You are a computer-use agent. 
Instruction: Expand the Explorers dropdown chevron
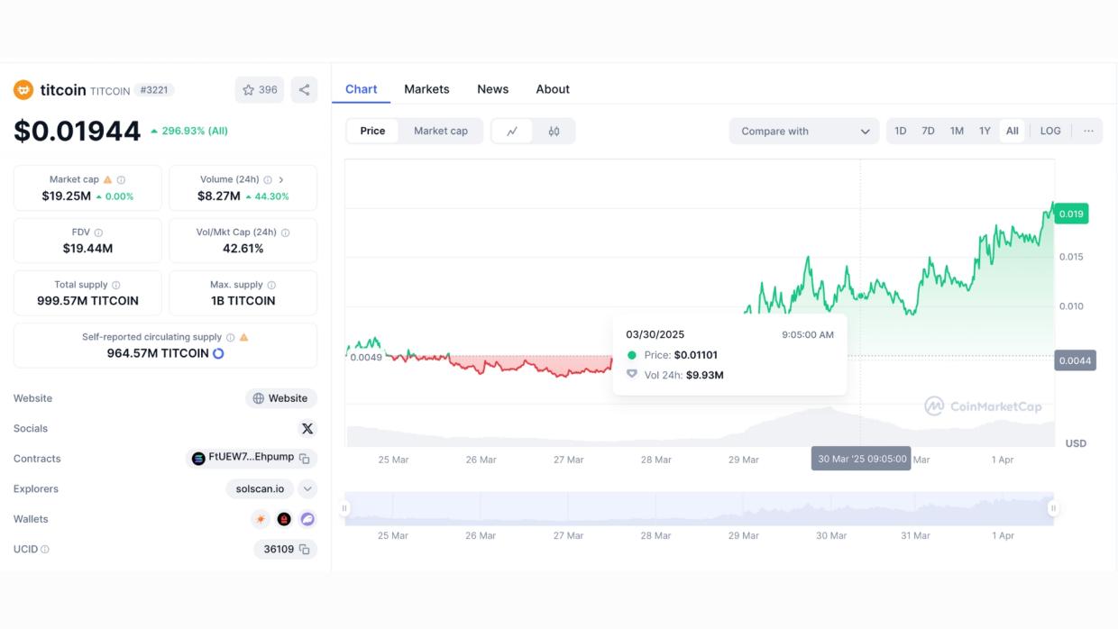(307, 489)
